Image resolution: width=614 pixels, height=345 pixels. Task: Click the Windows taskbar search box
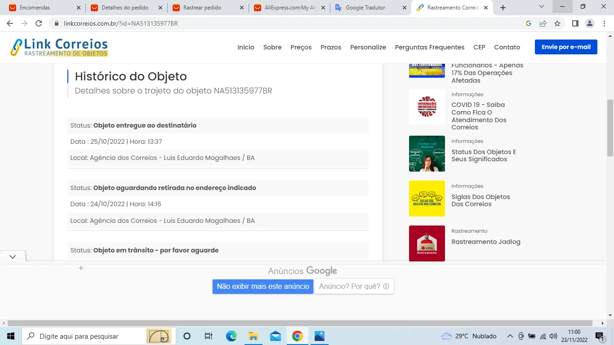[96, 336]
